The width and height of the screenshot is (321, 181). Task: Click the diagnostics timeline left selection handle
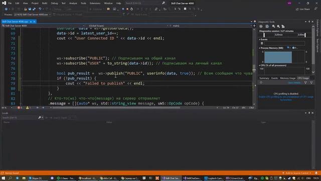point(264,35)
